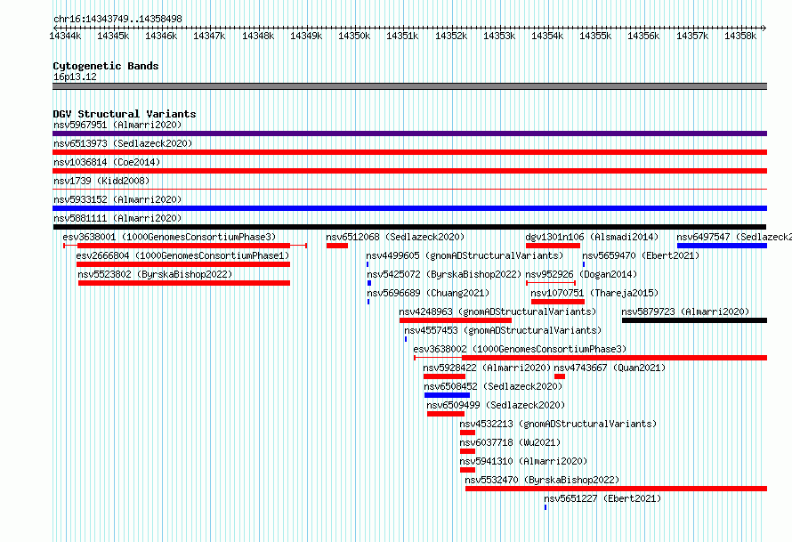Viewport: 792px width, 542px height.
Task: Click the red dgv1301n106 variant bar
Action: pyautogui.click(x=554, y=246)
